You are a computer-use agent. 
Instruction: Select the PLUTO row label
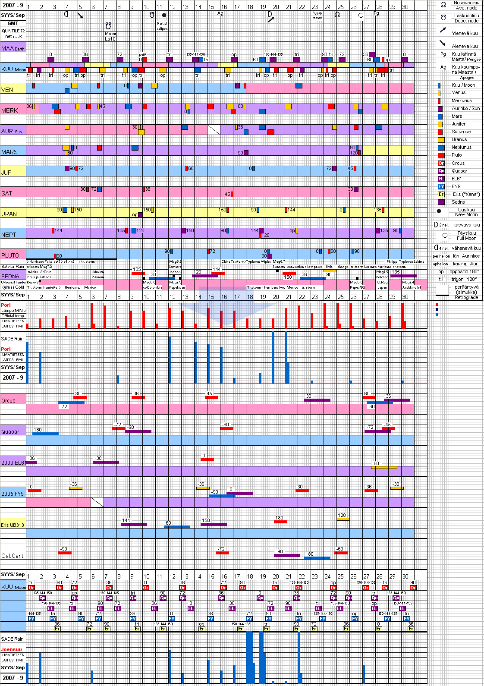[x=10, y=255]
